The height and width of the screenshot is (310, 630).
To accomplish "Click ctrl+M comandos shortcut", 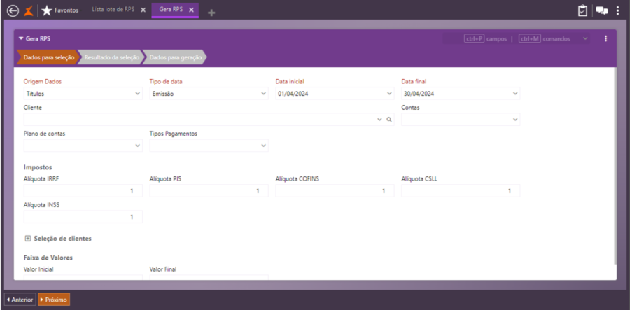I will point(545,39).
